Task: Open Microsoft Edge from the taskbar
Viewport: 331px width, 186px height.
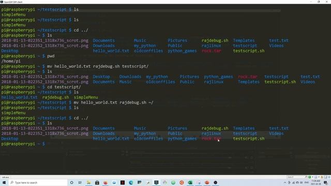Action: coord(131,182)
